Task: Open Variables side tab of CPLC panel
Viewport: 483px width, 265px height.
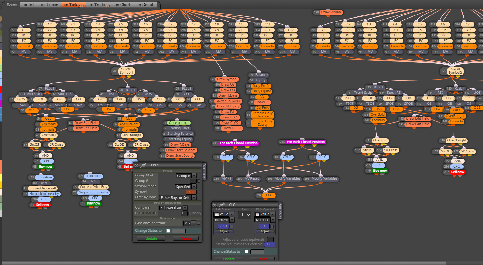Action: 205,171
